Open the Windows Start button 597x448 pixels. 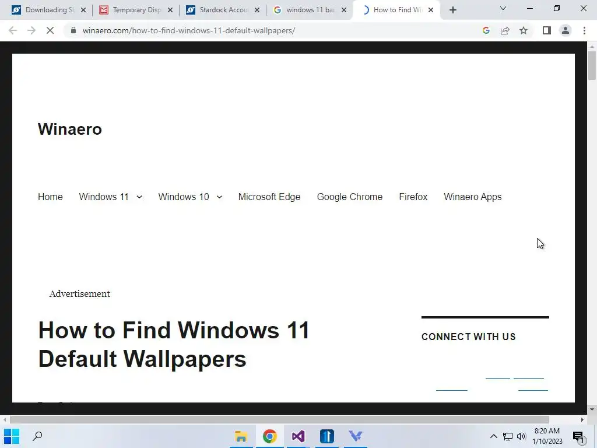point(12,436)
